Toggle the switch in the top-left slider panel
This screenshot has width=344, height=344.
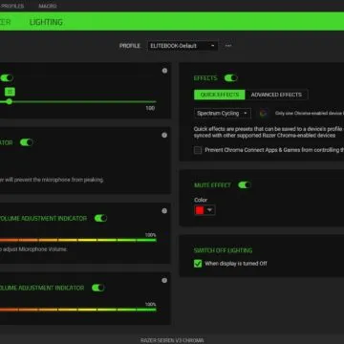pos(7,78)
